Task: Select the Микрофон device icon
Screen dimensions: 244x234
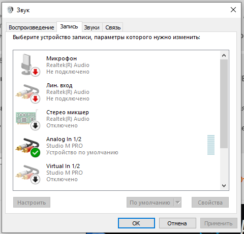Action: 28,65
